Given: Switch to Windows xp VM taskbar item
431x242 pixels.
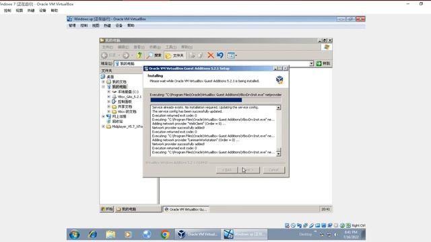Looking at the screenshot, I should (x=244, y=235).
